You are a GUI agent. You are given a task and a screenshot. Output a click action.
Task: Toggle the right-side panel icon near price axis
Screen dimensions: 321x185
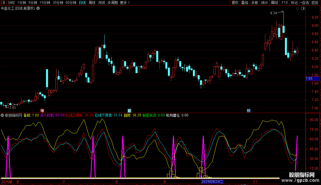tap(303, 9)
